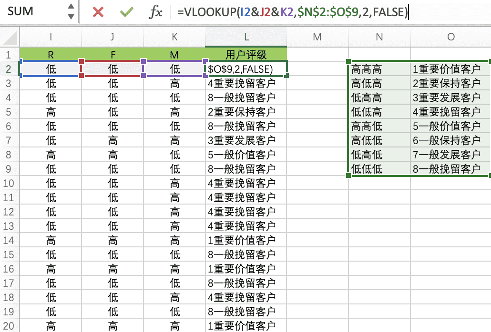Viewport: 491px width, 332px height.
Task: Click cell I20 containing 高
Action: [x=51, y=326]
